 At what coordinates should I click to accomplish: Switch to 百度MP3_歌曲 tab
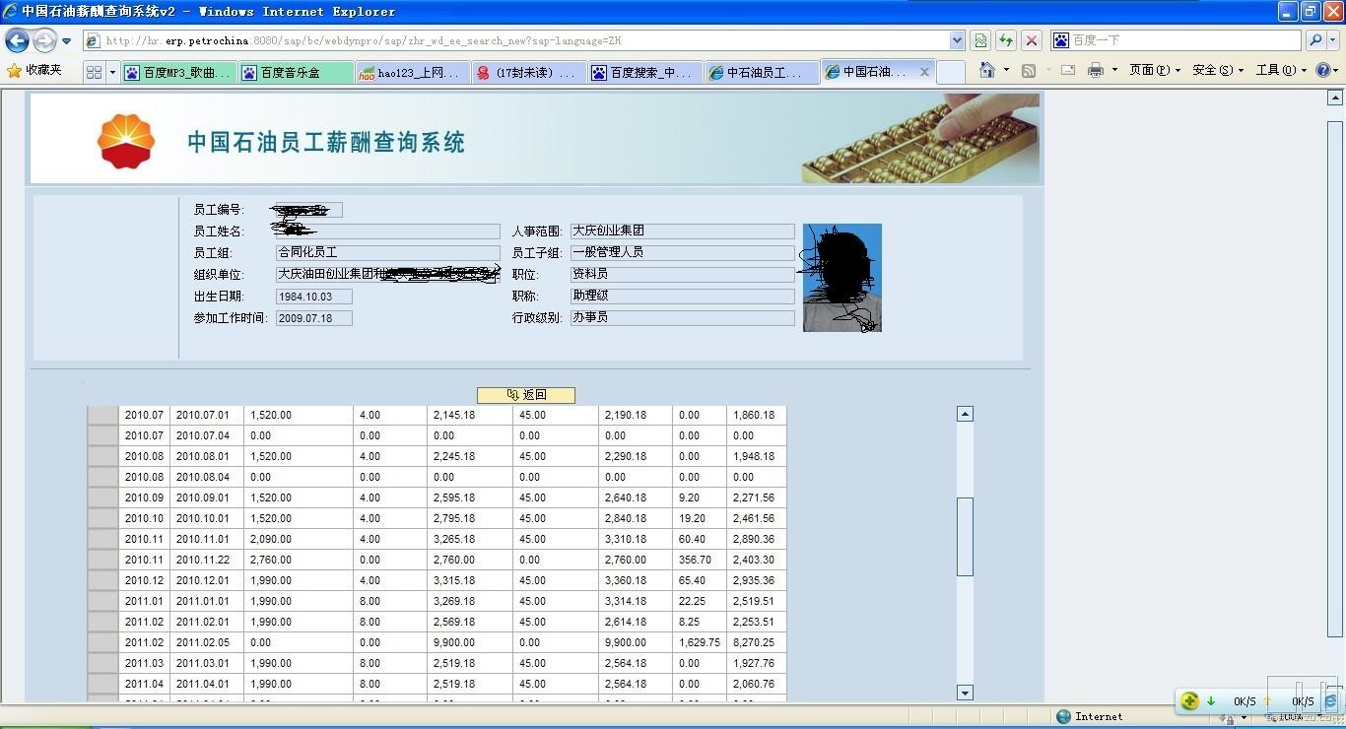coord(179,72)
